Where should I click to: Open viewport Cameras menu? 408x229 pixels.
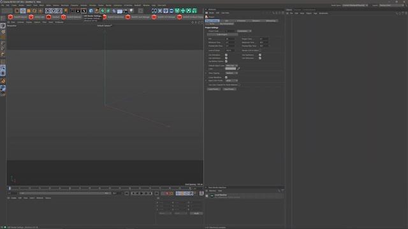[x=20, y=22]
